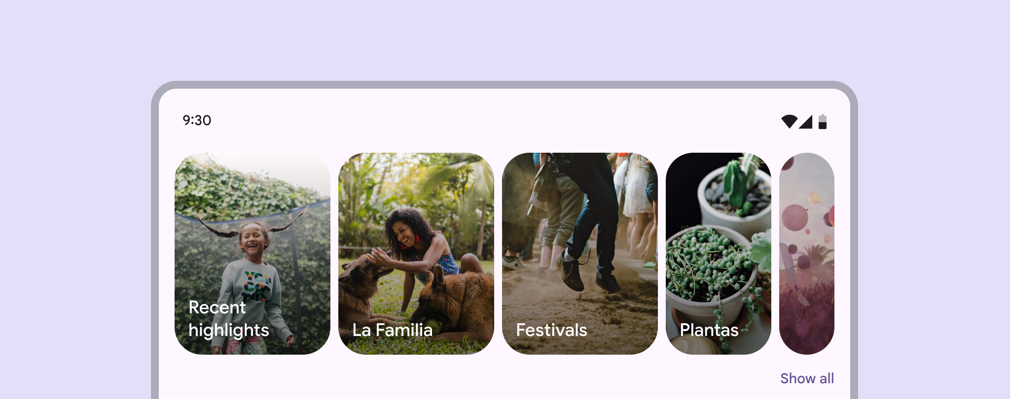Click the cactus in the Plantas photo
The width and height of the screenshot is (1010, 399).
[736, 185]
